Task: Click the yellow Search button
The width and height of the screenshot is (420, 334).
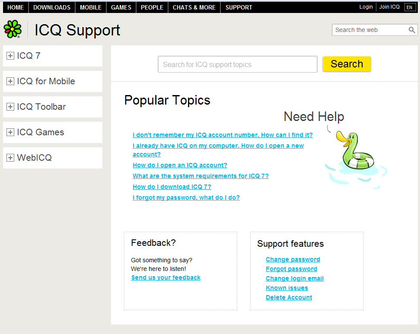Action: pyautogui.click(x=347, y=64)
